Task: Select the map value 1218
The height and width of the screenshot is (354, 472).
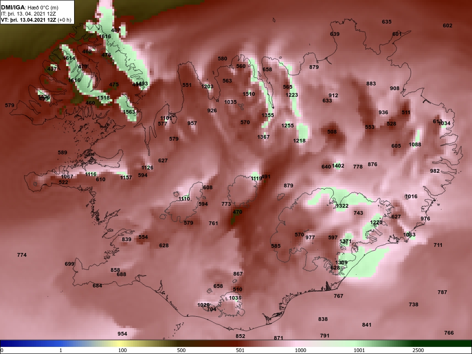Action: (299, 141)
